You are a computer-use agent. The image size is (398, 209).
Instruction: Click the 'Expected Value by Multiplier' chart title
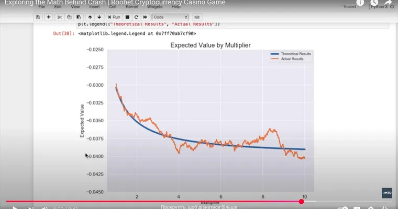[x=211, y=45]
